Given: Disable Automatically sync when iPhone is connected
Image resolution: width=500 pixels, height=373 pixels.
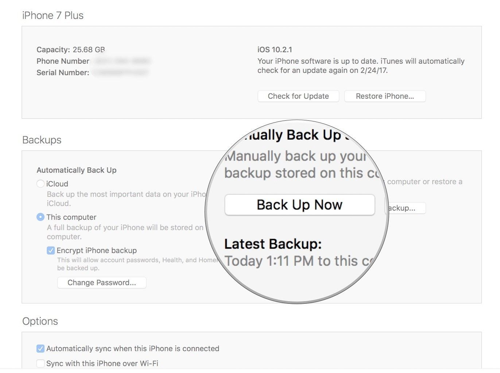Looking at the screenshot, I should click(x=40, y=349).
